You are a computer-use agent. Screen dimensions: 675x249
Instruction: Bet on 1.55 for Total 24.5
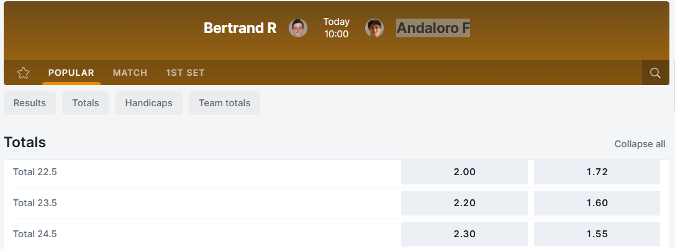click(x=597, y=234)
